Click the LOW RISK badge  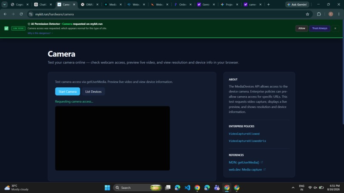(x=18, y=28)
